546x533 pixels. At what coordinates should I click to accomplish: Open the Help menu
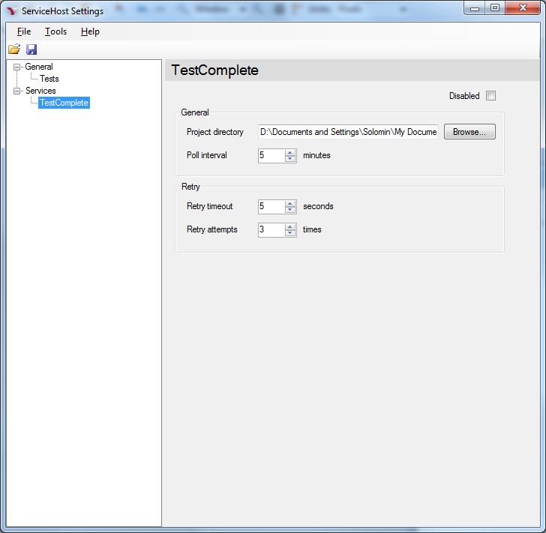coord(90,31)
